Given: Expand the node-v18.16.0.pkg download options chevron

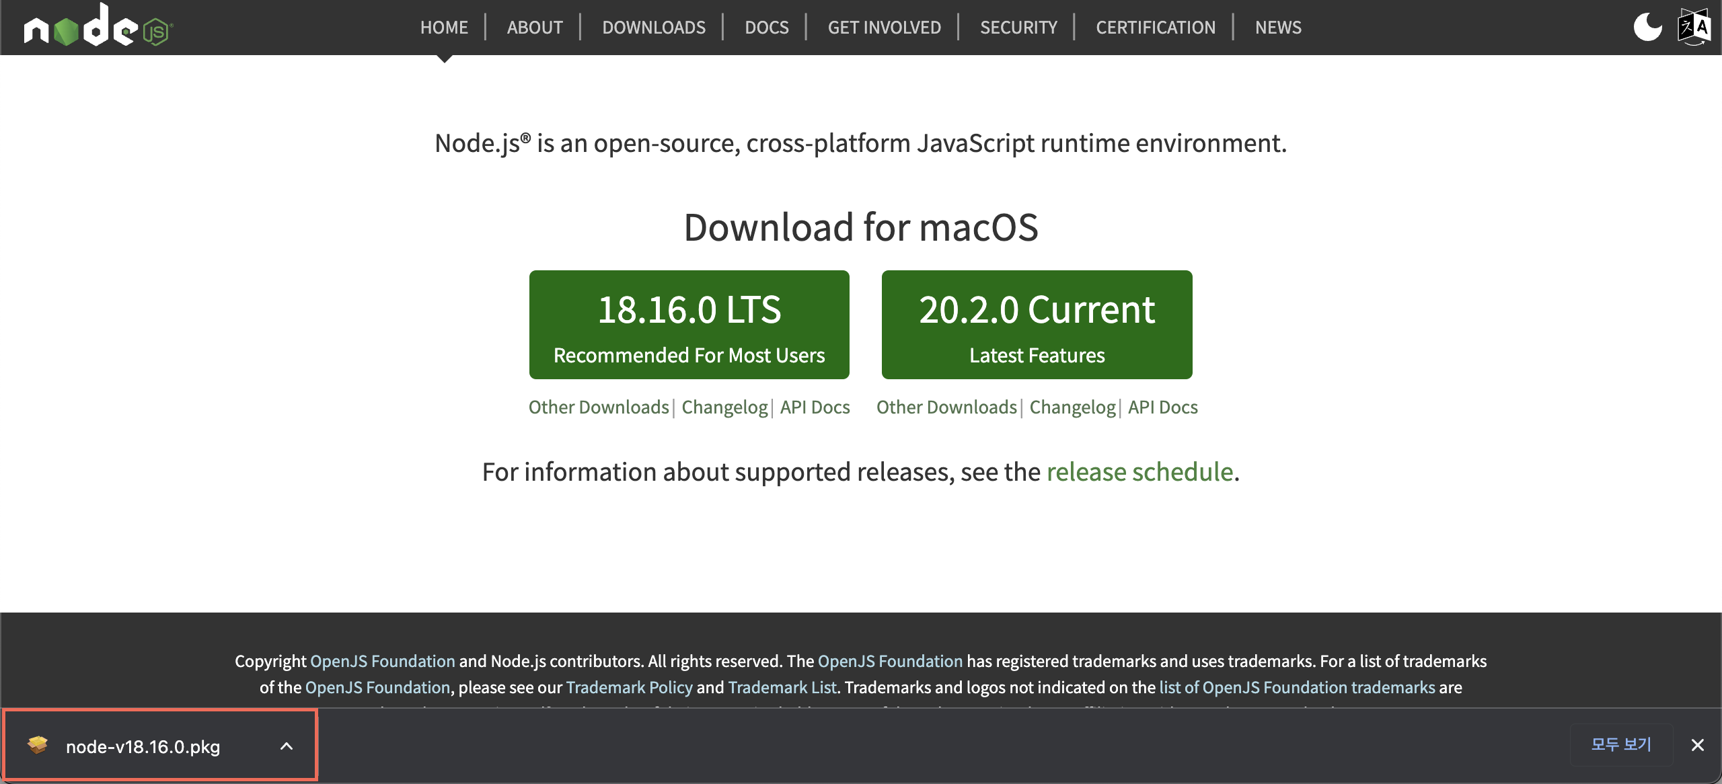Looking at the screenshot, I should 287,746.
